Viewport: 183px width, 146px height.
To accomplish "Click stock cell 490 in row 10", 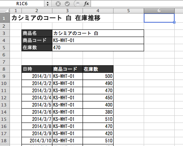I will [x=98, y=84].
